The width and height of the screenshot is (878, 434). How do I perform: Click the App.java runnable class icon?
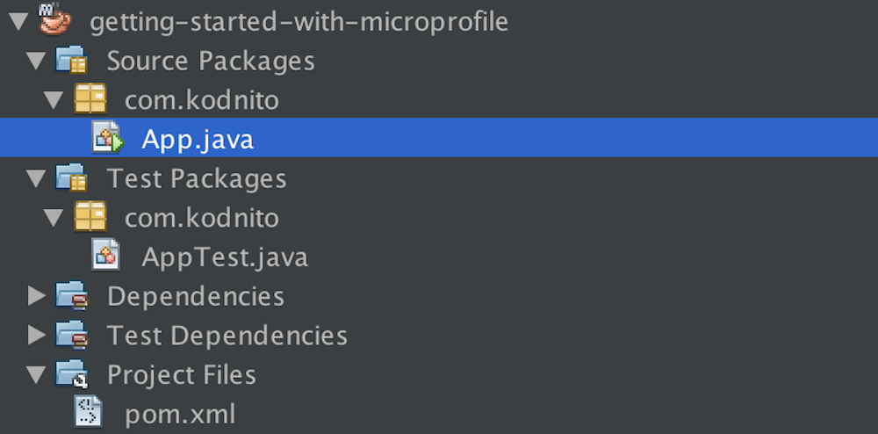point(107,139)
